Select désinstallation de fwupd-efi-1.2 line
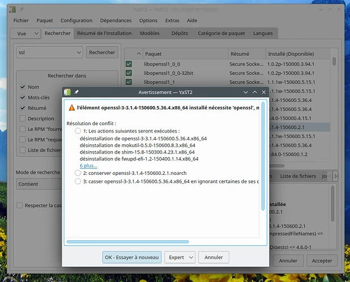This screenshot has height=282, width=350. [x=139, y=158]
